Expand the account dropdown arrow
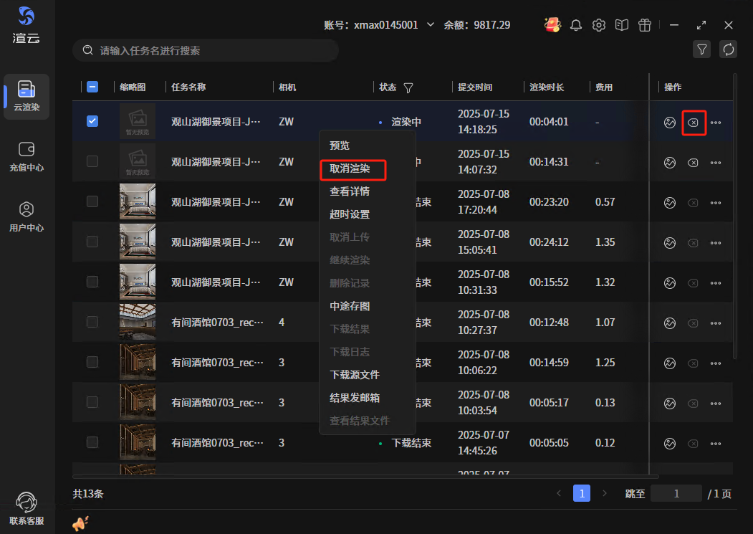This screenshot has height=534, width=753. pos(431,25)
